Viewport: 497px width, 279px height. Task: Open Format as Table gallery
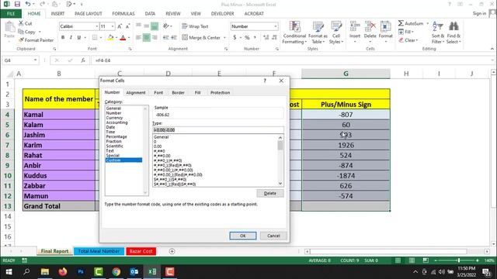[x=318, y=33]
